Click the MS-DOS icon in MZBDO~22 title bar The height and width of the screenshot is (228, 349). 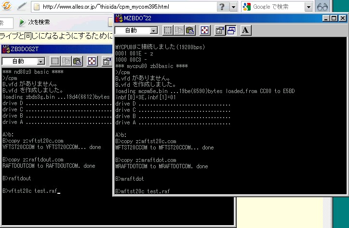(x=119, y=18)
